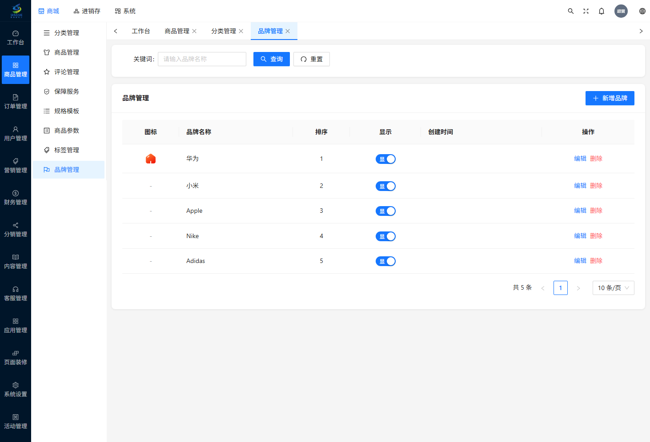Click the 重置 reset button
This screenshot has width=650, height=442.
click(x=312, y=59)
